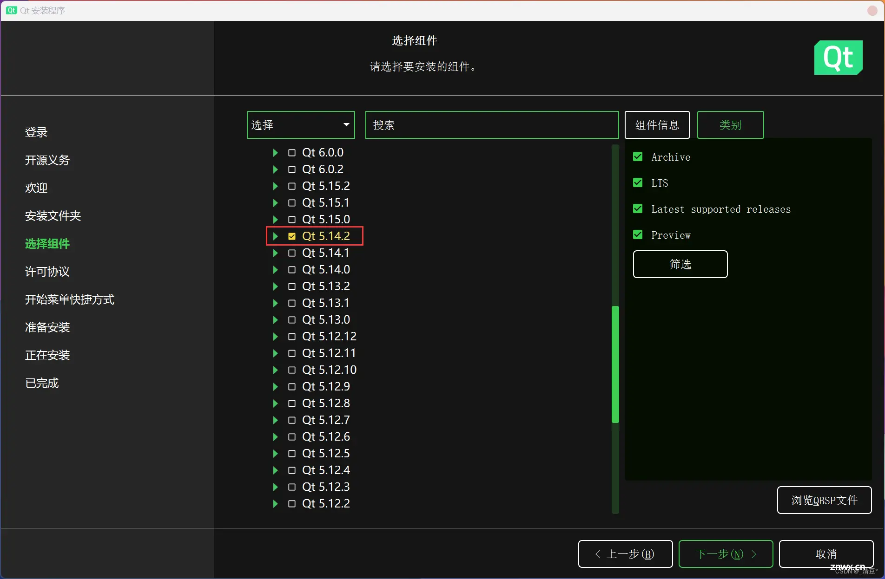Select the Qt 5.12.6 row label

326,437
